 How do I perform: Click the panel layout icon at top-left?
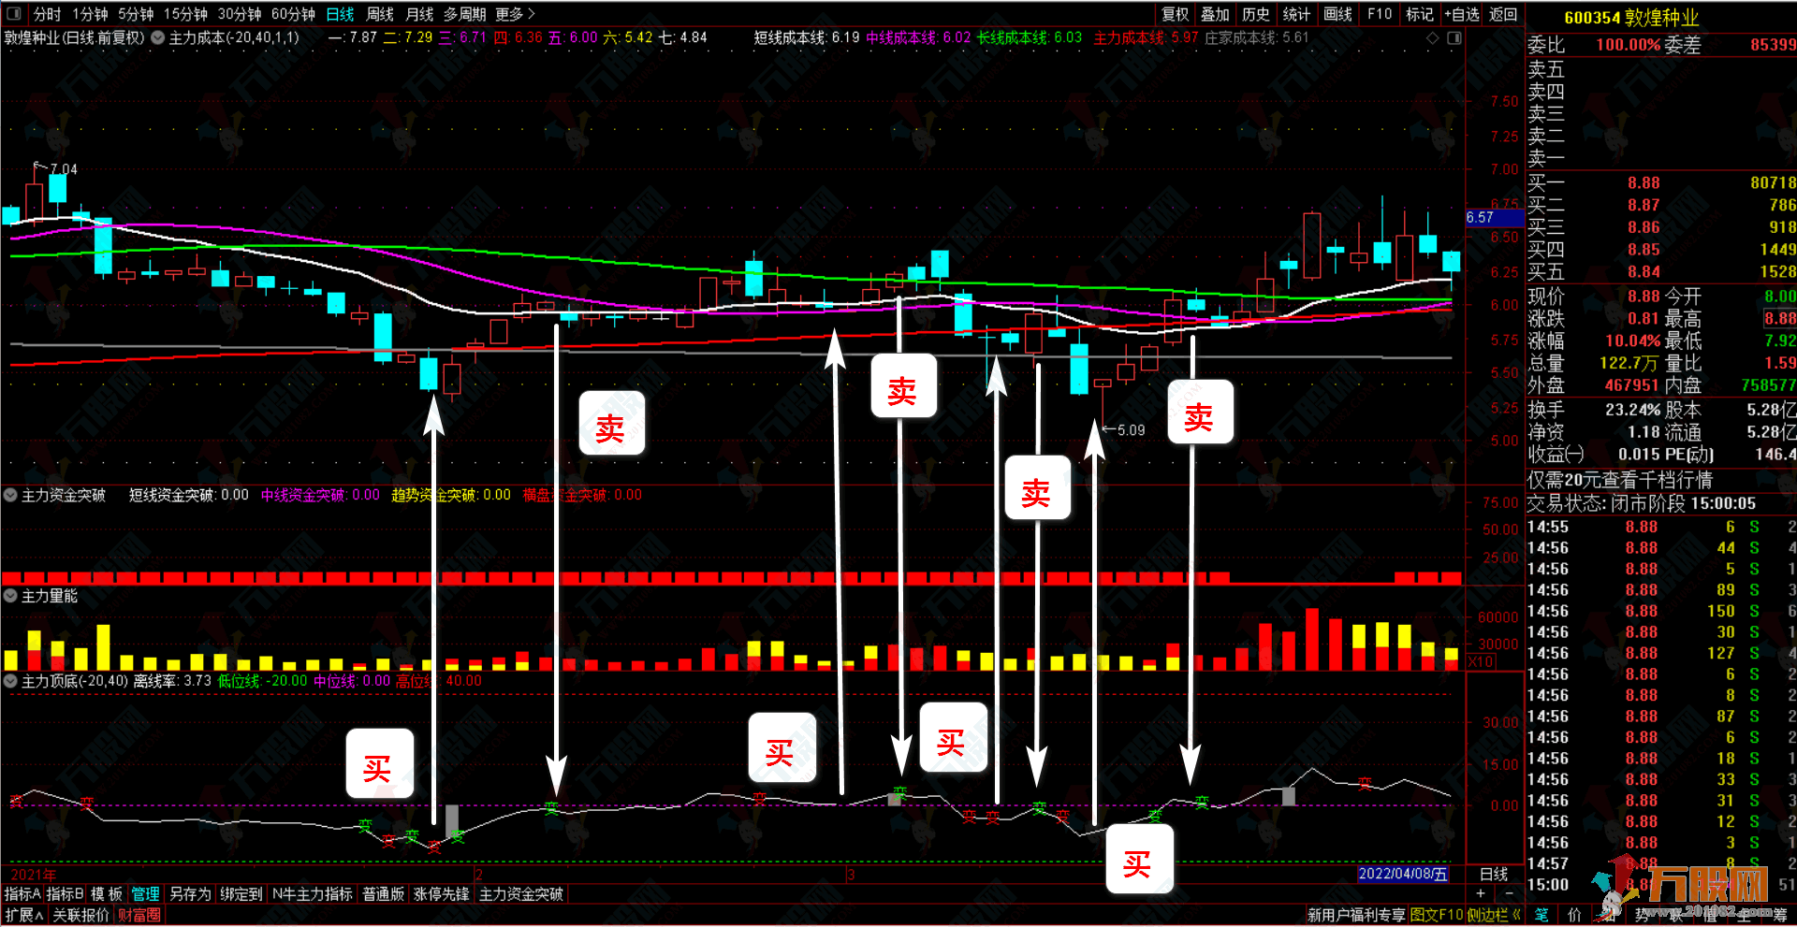coord(14,14)
